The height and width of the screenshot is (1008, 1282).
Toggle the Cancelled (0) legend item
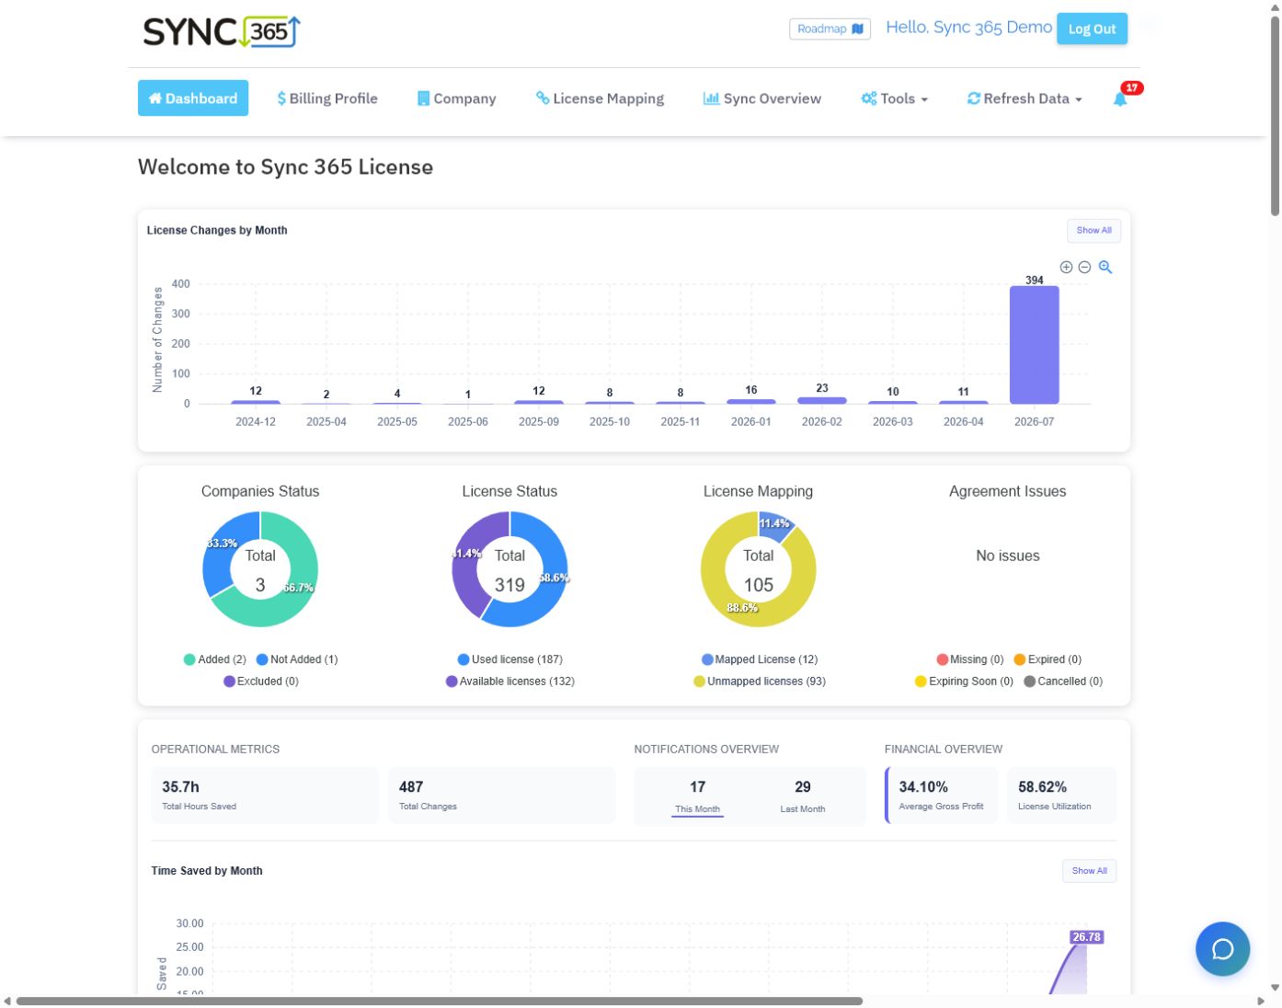[x=1063, y=682]
